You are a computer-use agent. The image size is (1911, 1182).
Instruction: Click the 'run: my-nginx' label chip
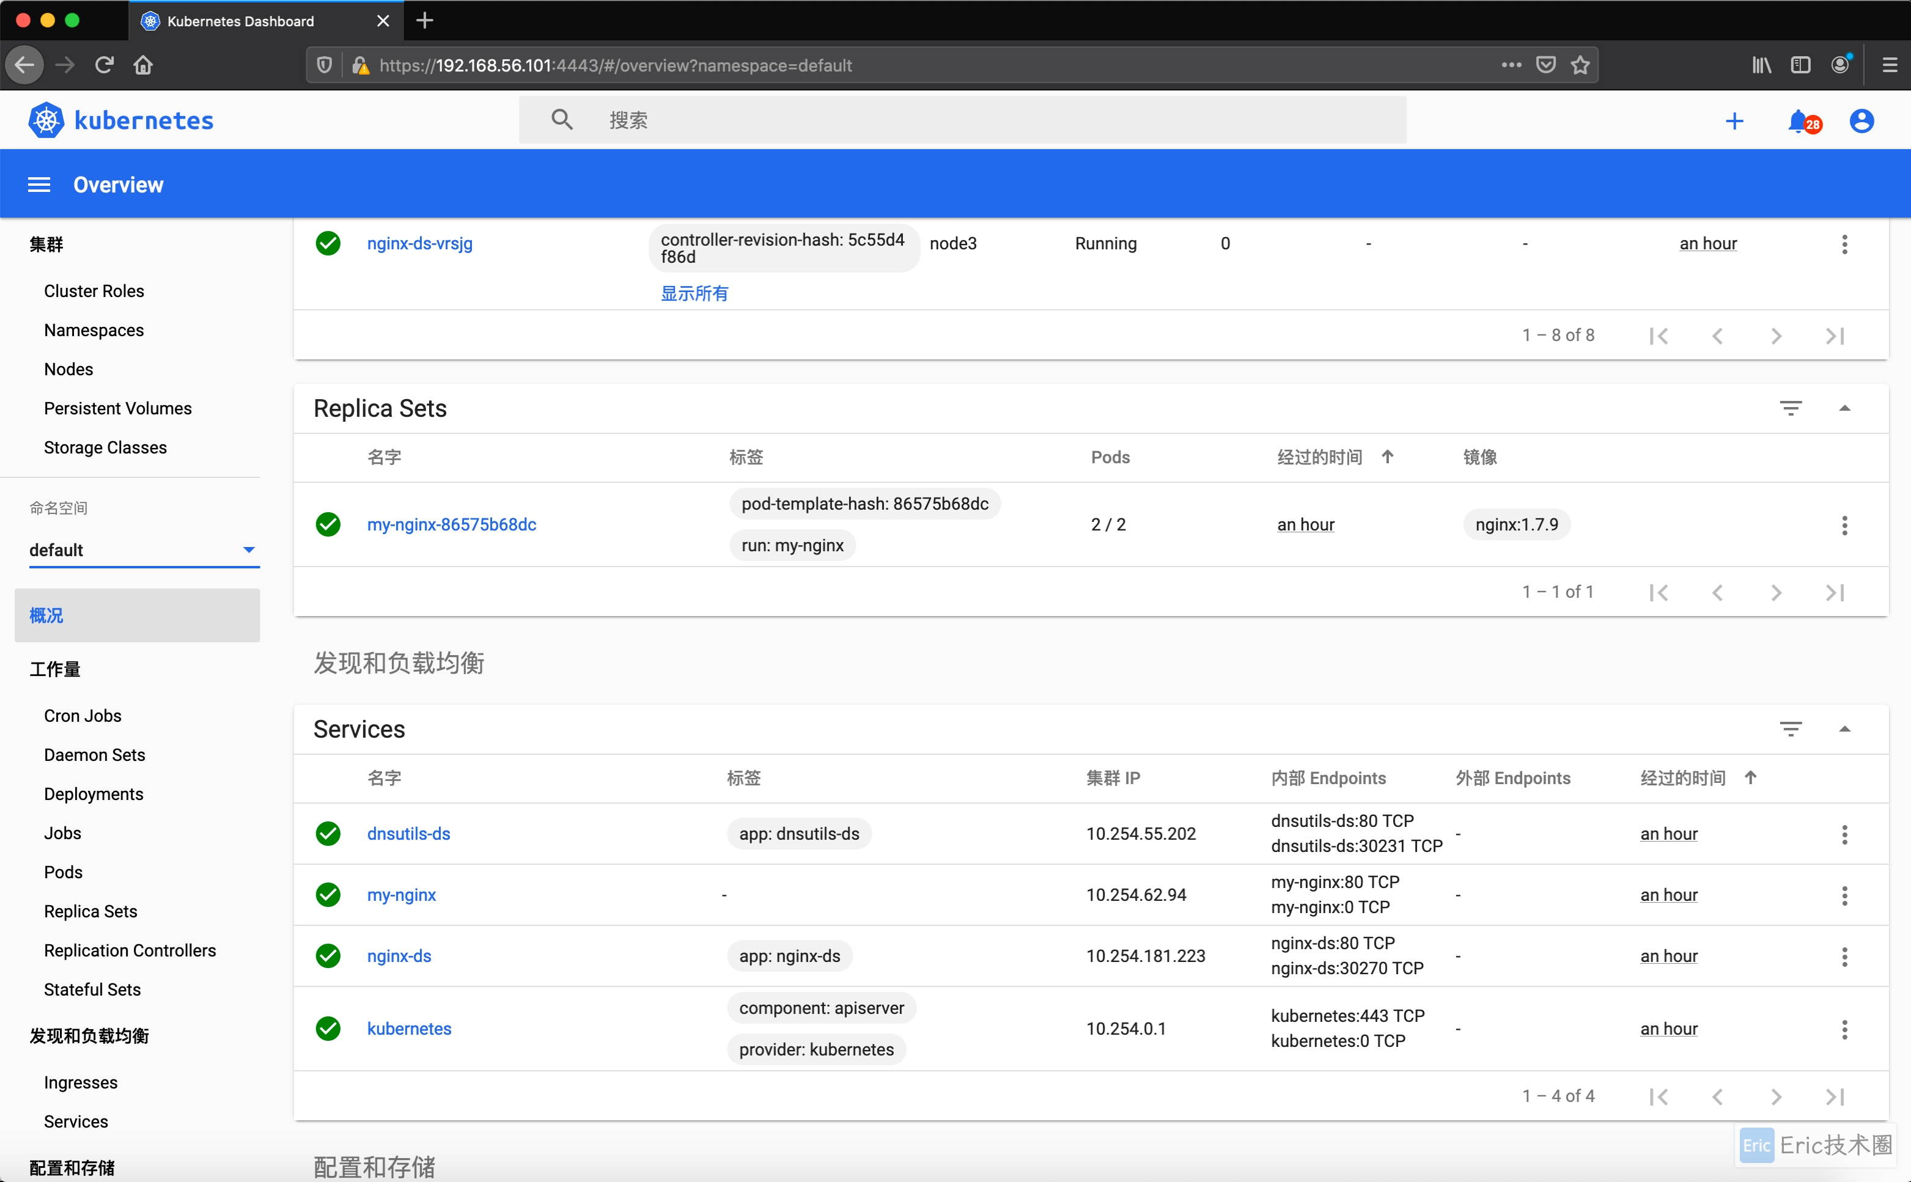tap(792, 545)
